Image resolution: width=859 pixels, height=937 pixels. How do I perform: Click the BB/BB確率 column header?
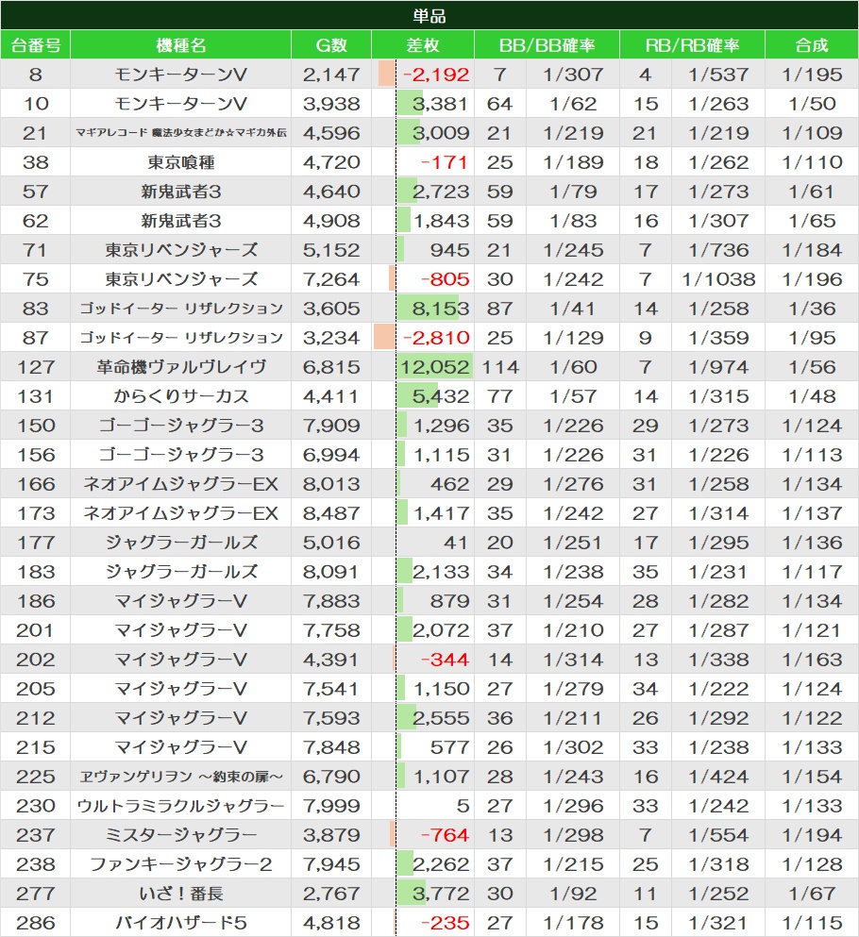[547, 44]
